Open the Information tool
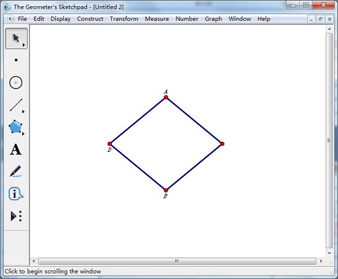 (16, 194)
